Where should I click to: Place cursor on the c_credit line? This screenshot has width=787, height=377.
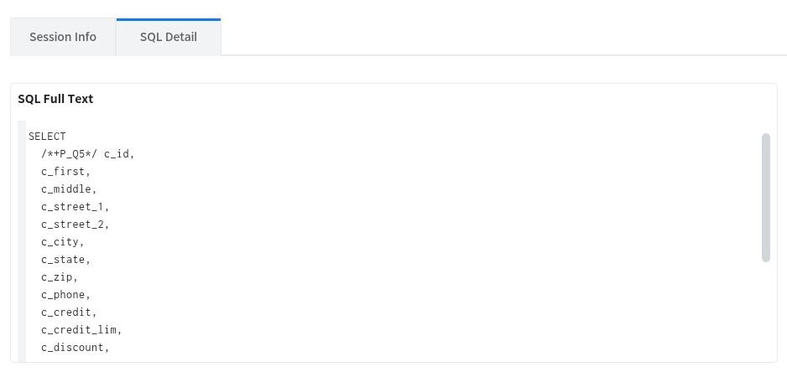(x=69, y=312)
